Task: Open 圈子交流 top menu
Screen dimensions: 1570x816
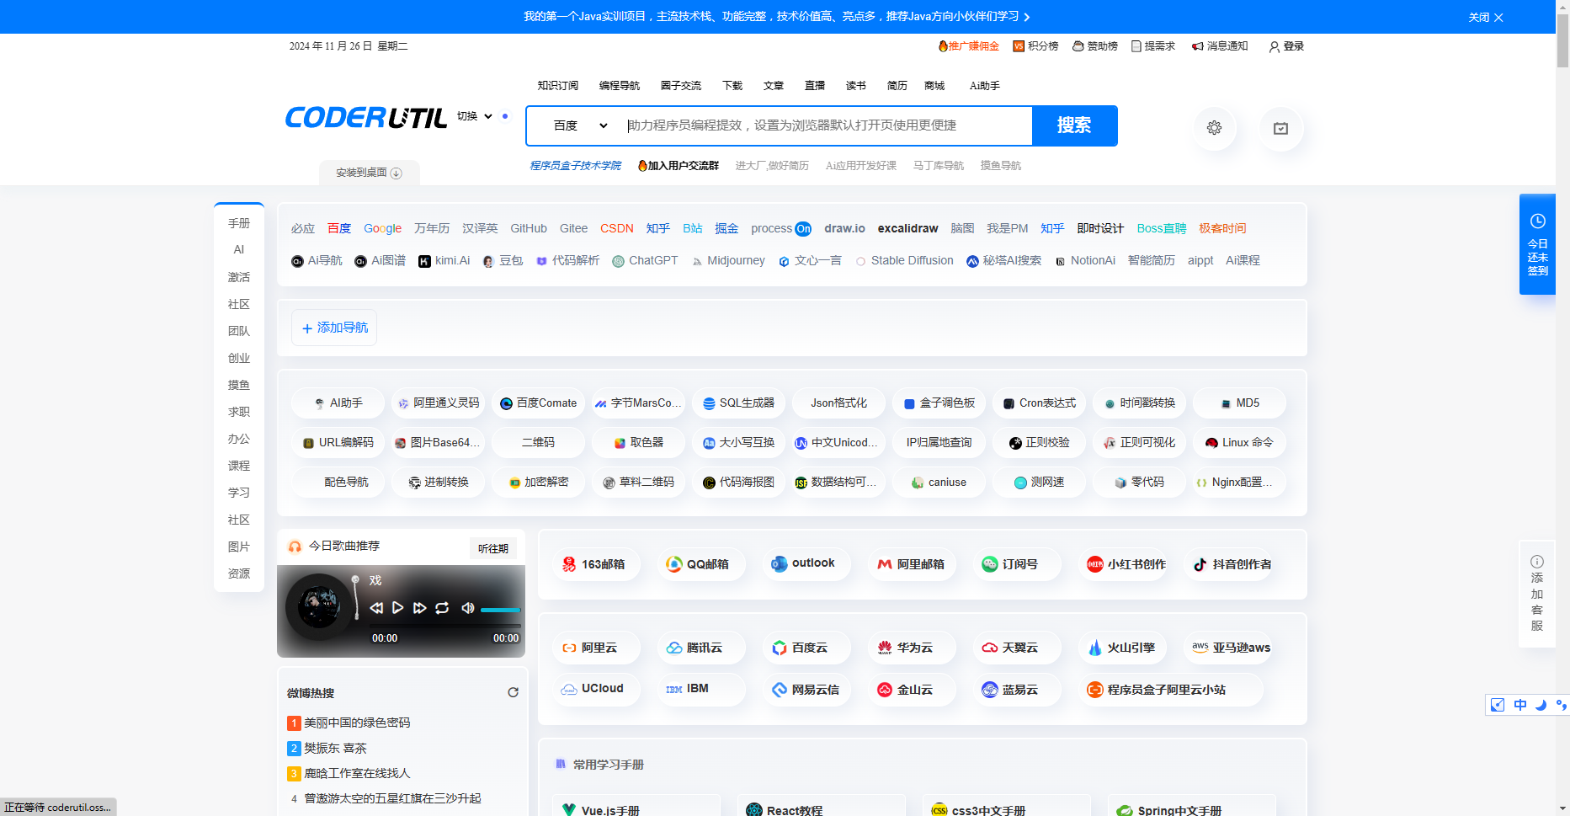Action: [x=681, y=86]
